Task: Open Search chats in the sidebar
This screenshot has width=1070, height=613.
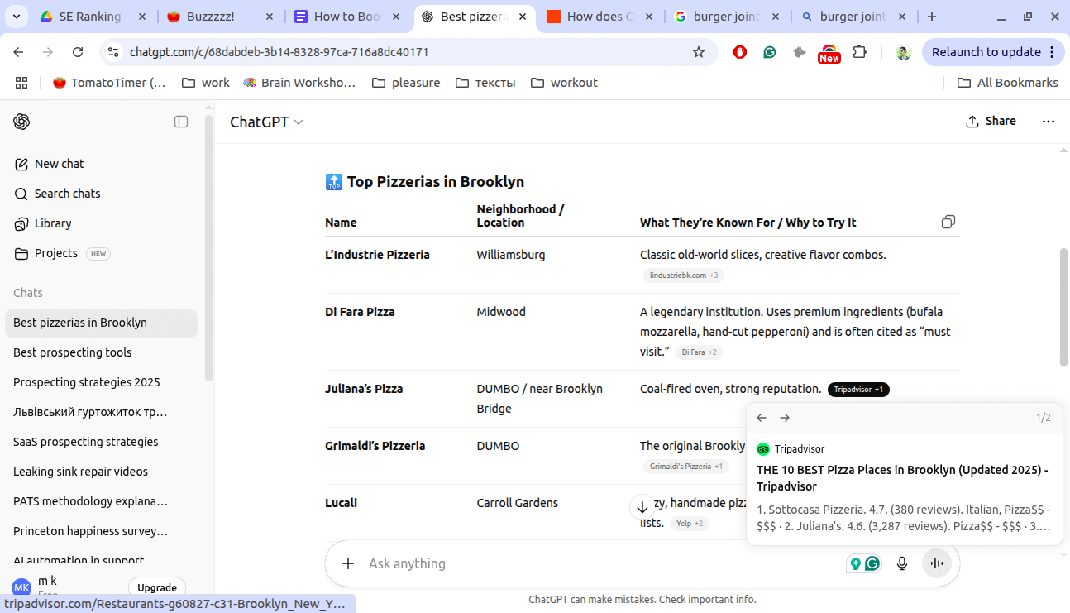Action: point(65,193)
